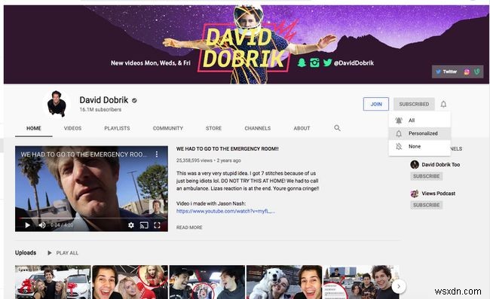Mute the featured video volume
This screenshot has height=299, width=490.
pyautogui.click(x=42, y=225)
